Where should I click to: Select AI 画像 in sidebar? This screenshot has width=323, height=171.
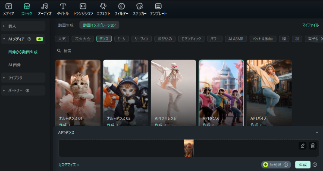[x=14, y=65]
